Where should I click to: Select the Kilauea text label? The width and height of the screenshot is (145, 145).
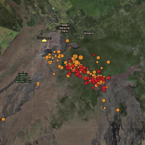point(44,38)
